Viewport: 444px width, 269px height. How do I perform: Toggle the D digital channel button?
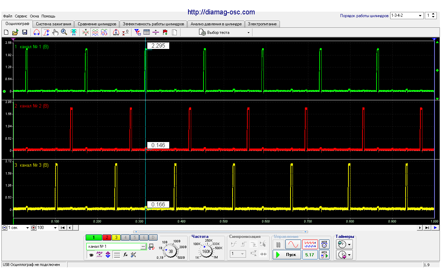[153, 237]
